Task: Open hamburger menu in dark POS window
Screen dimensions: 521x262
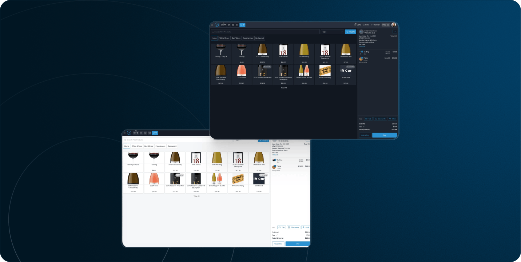Action: 212,25
